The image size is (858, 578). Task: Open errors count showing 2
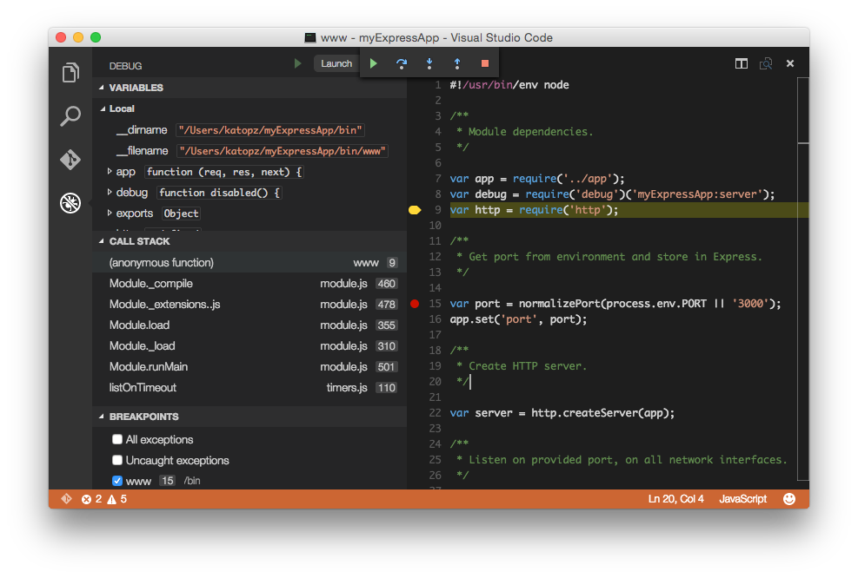click(x=91, y=499)
